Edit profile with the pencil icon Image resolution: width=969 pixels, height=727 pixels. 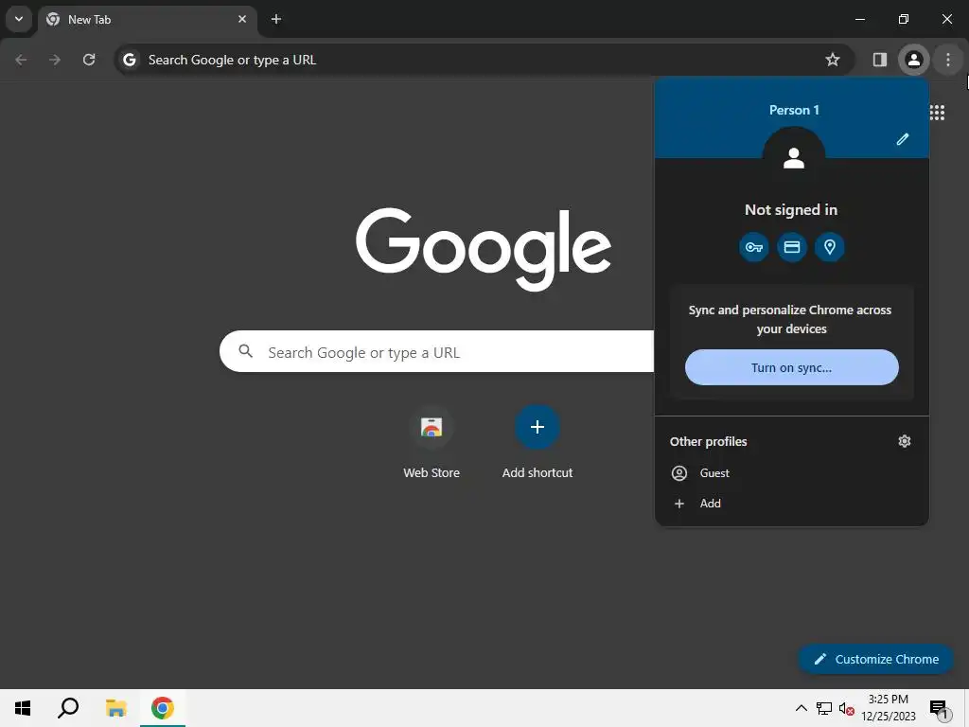pyautogui.click(x=902, y=139)
